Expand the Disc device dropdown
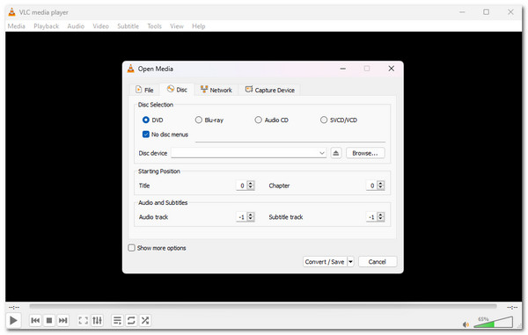This screenshot has width=528, height=335. tap(321, 153)
